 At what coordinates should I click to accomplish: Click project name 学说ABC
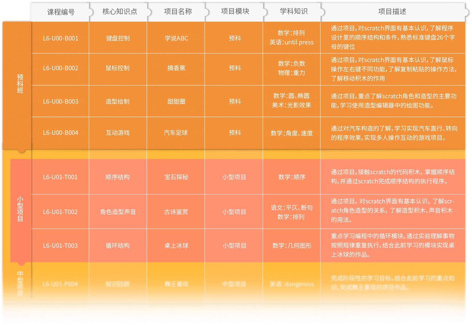point(176,38)
